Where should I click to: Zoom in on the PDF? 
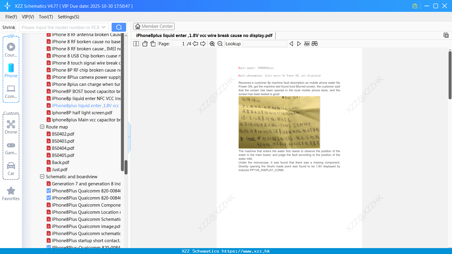click(212, 44)
